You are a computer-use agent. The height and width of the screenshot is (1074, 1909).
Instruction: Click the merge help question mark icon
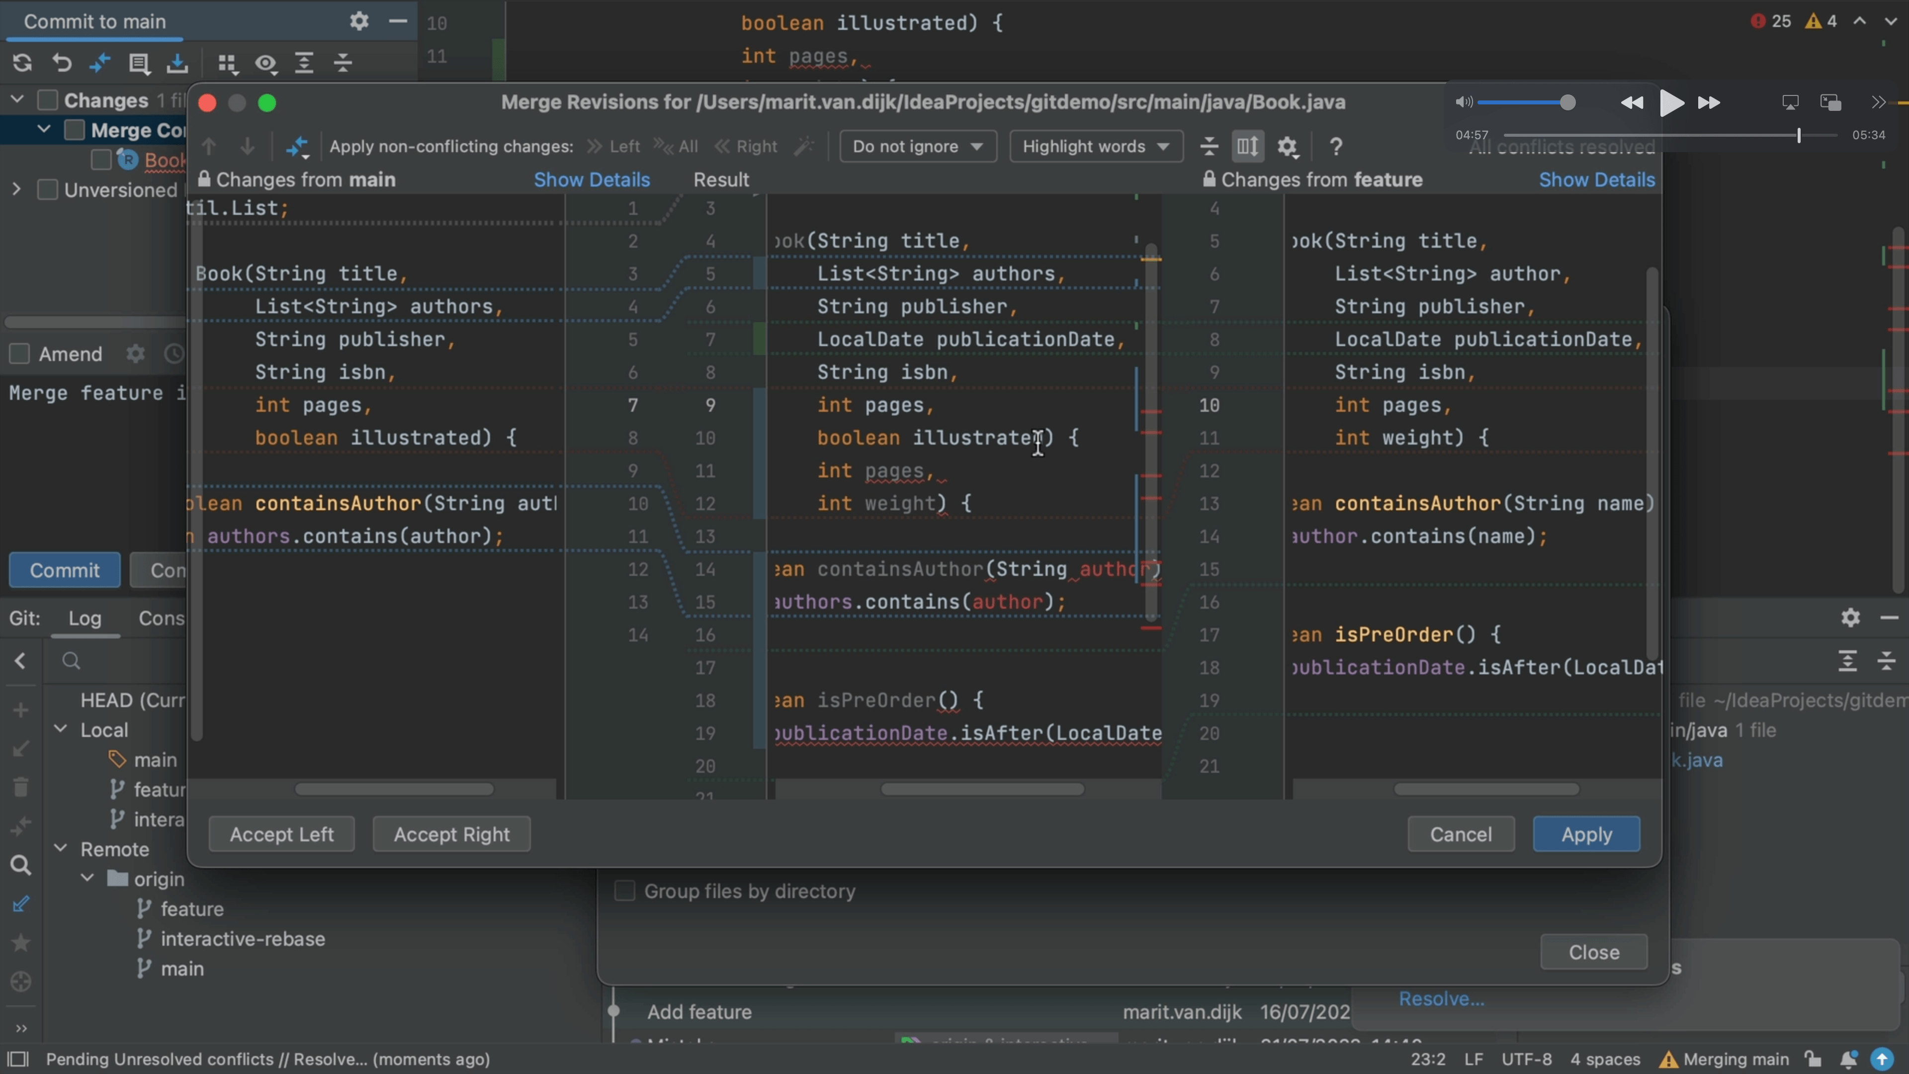(1336, 146)
